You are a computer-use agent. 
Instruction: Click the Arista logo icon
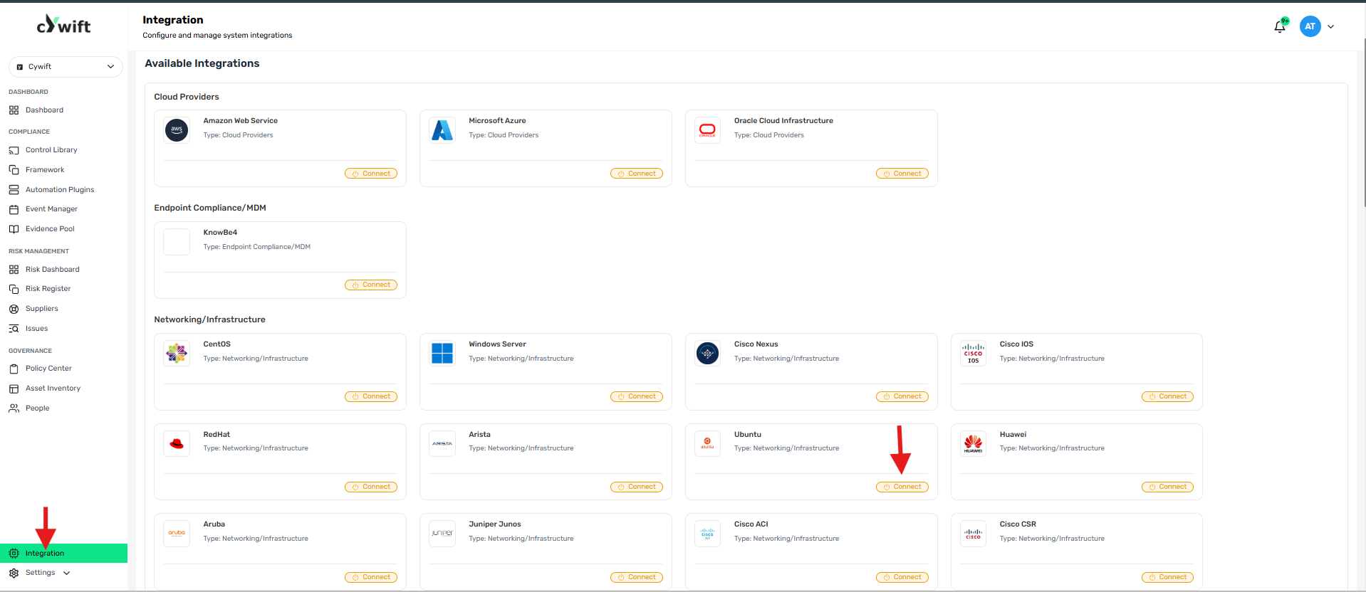click(x=442, y=443)
